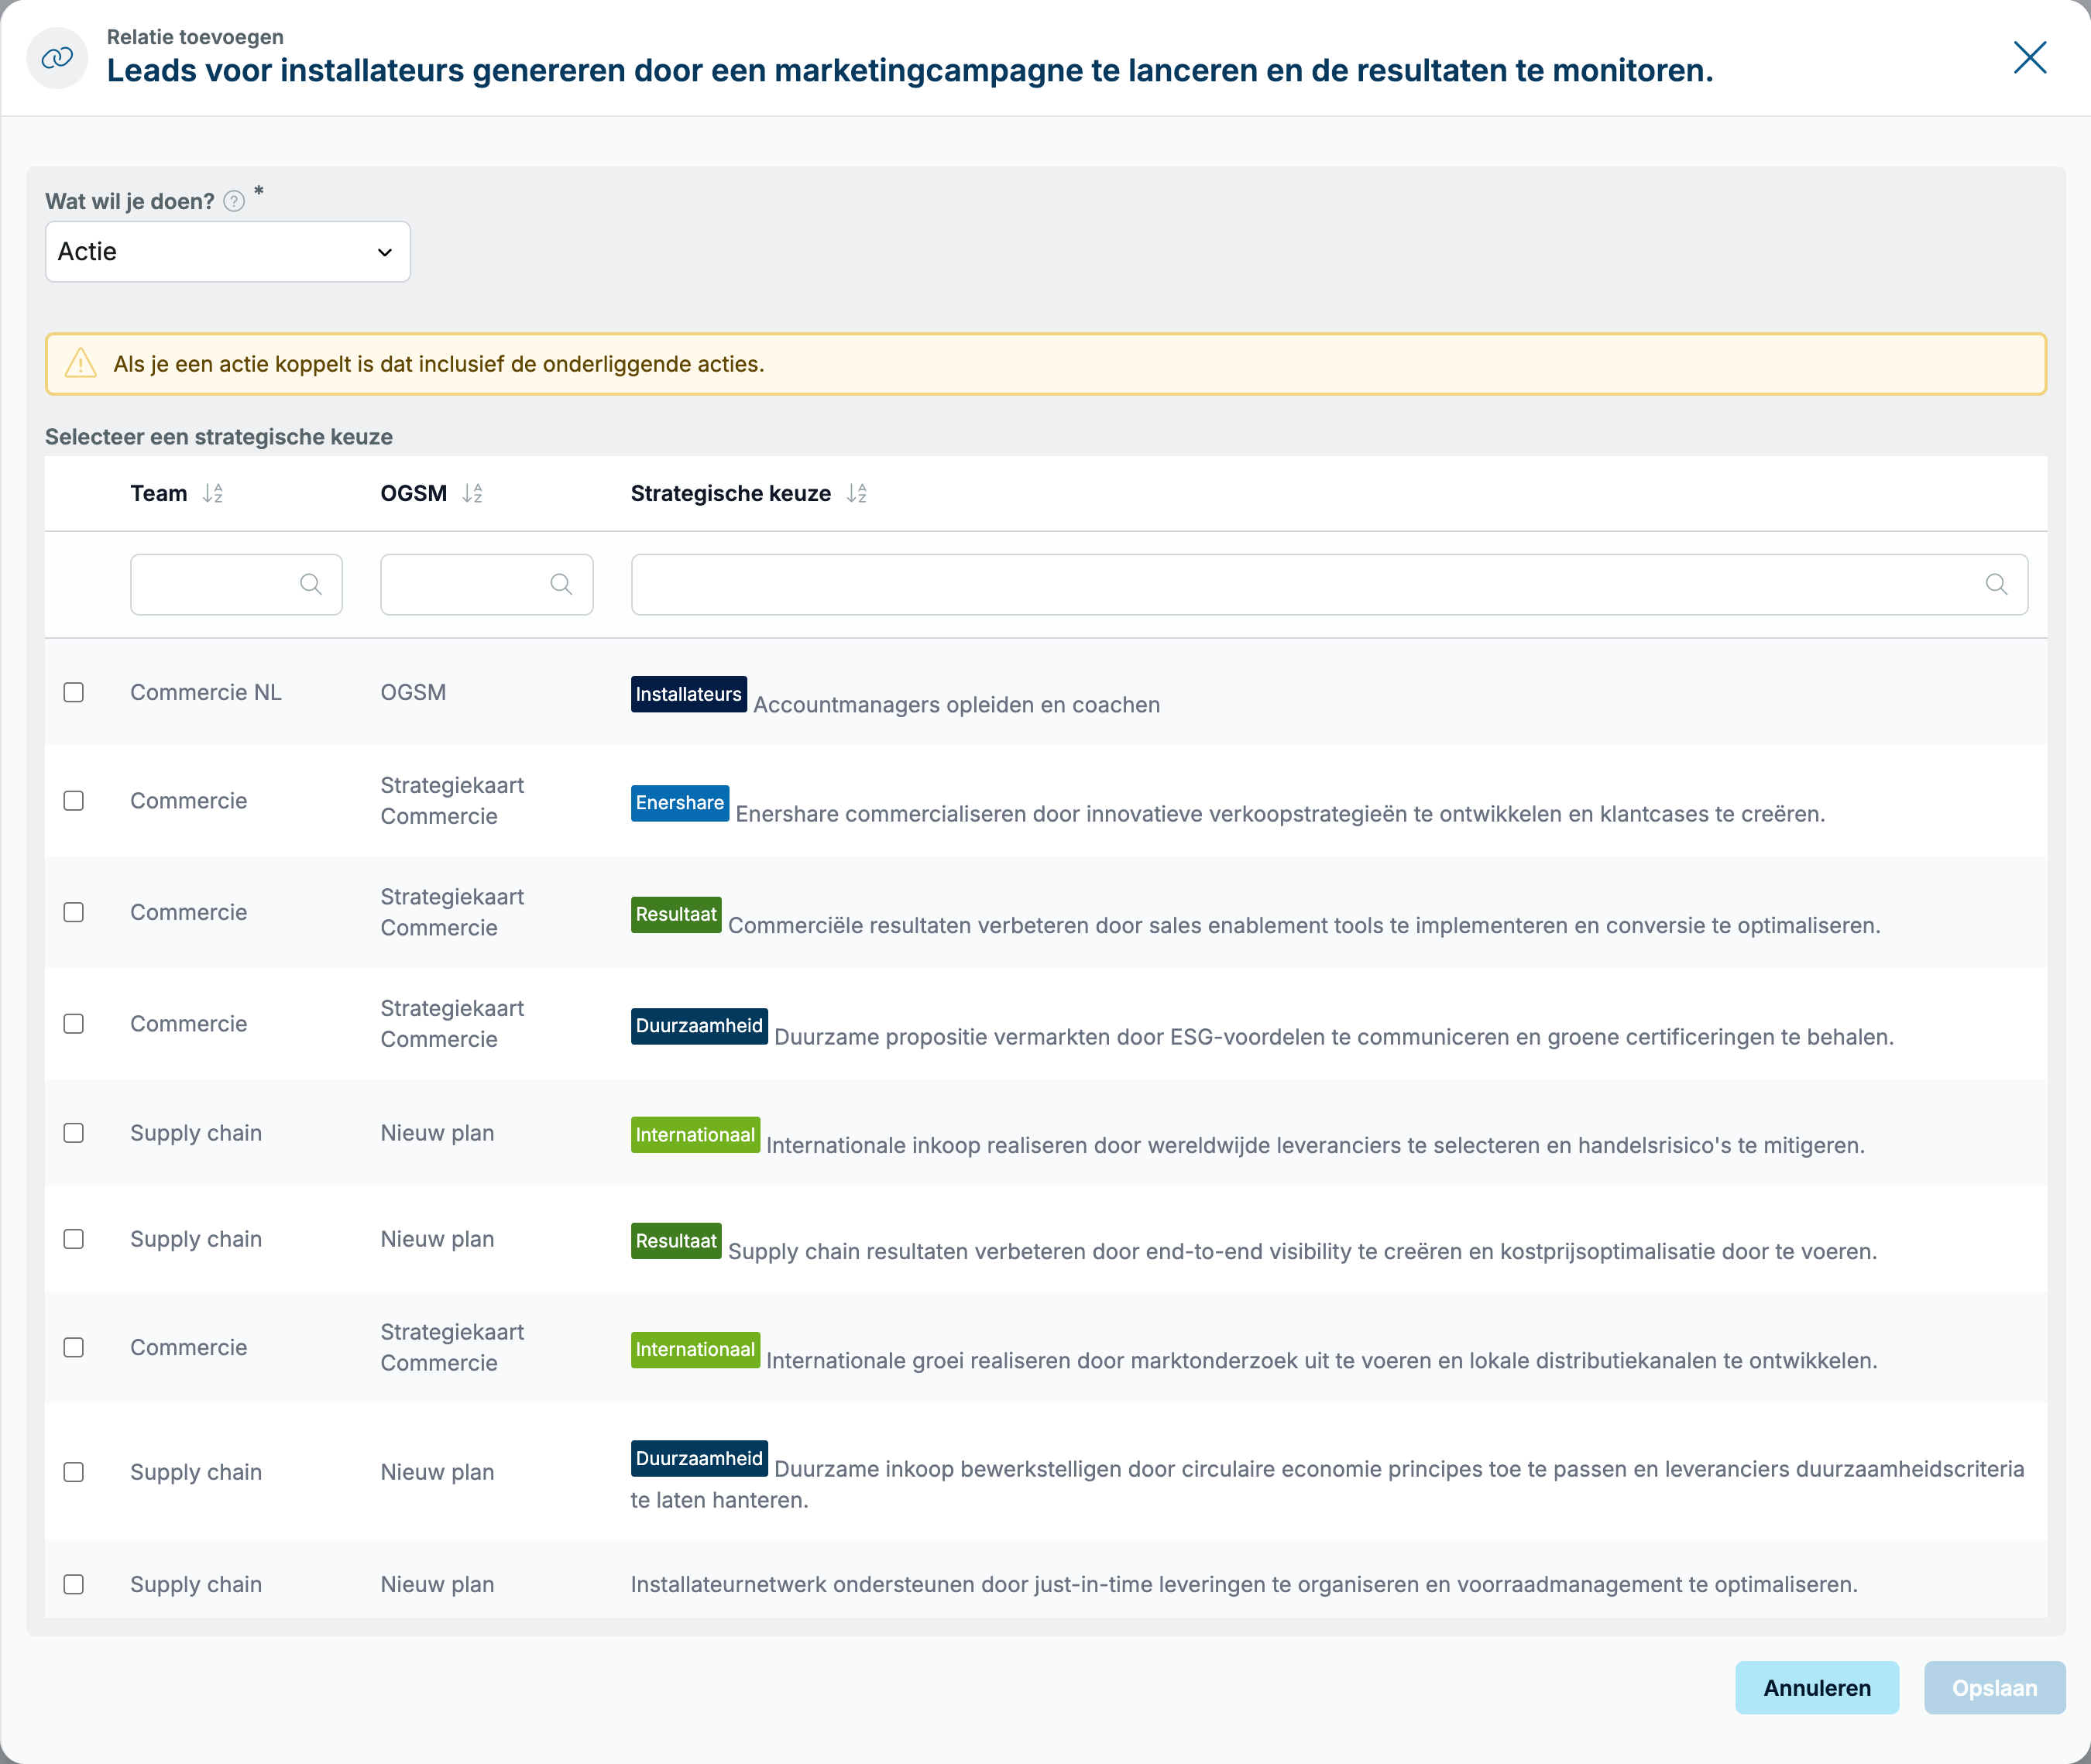2091x1764 pixels.
Task: Click the help icon beside 'Wat wil je doen?'
Action: coord(234,201)
